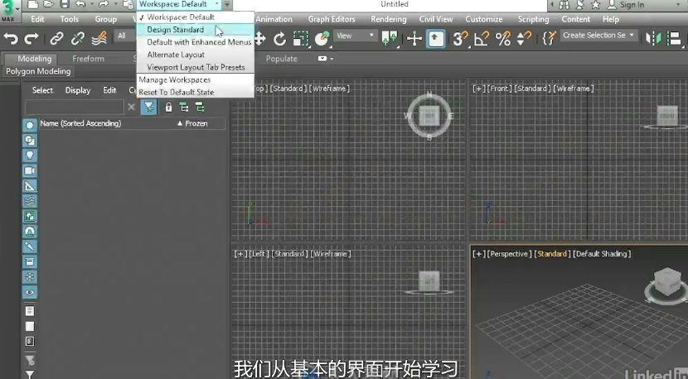Click the New Scene file icon
688x379 pixels.
[32, 4]
